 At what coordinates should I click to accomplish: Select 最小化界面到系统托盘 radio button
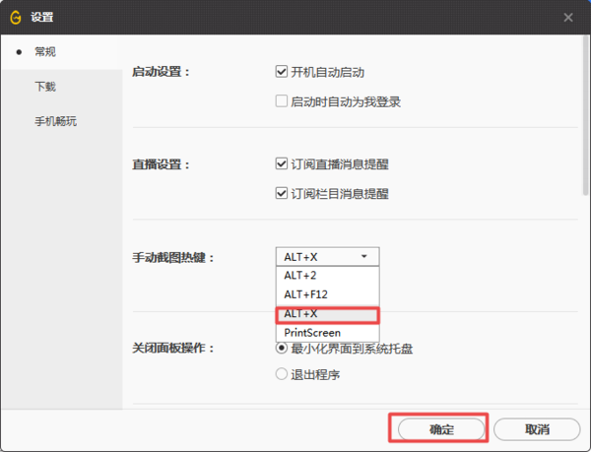point(282,348)
